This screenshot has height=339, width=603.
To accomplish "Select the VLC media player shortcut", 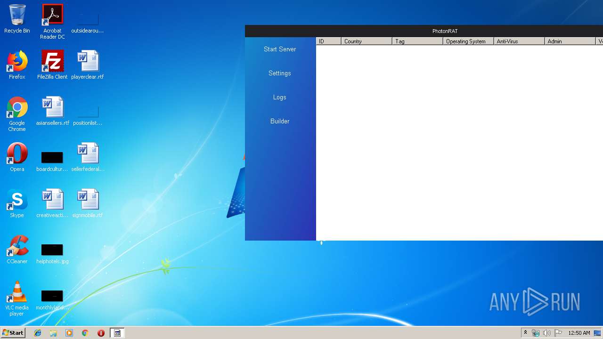I will pyautogui.click(x=17, y=299).
